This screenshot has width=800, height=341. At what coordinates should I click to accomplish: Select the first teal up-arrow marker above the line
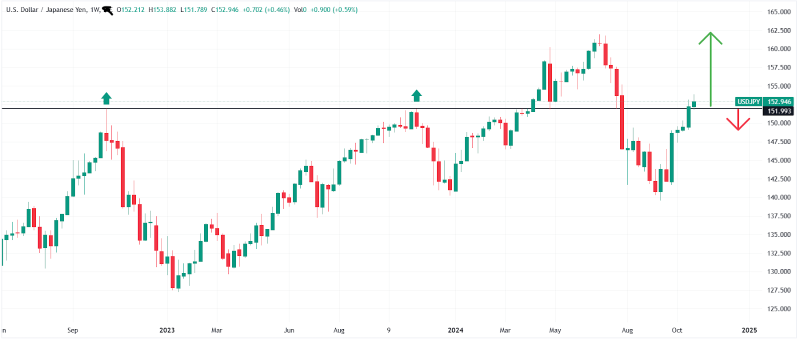(106, 98)
